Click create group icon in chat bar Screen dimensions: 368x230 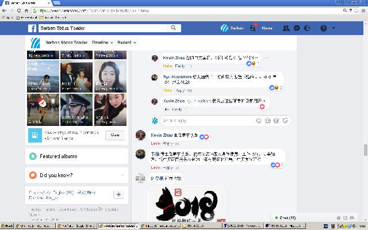point(352,218)
